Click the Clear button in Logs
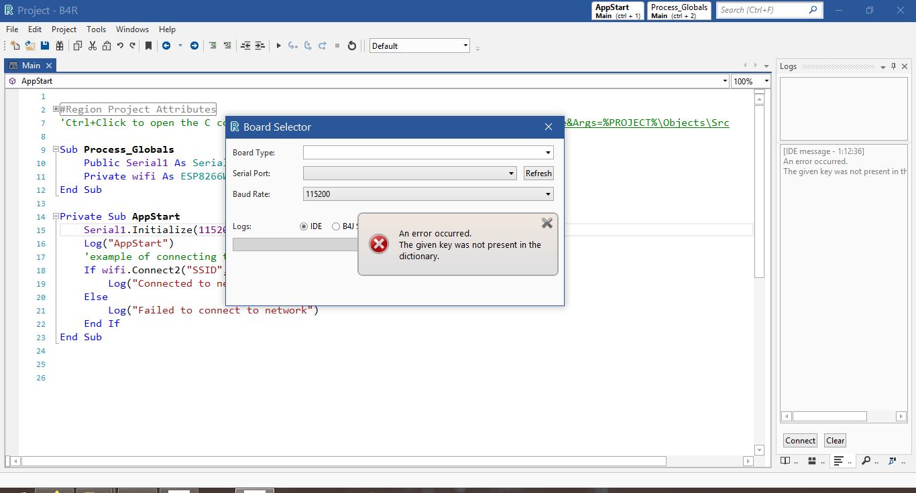The height and width of the screenshot is (493, 916). [835, 440]
